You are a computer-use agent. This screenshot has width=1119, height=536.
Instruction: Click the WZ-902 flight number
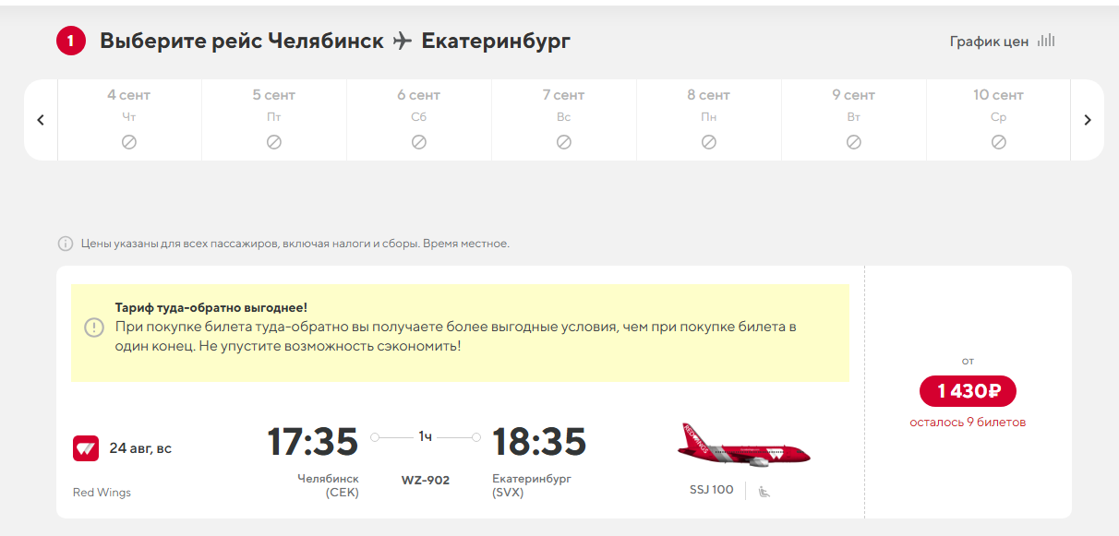click(x=426, y=480)
